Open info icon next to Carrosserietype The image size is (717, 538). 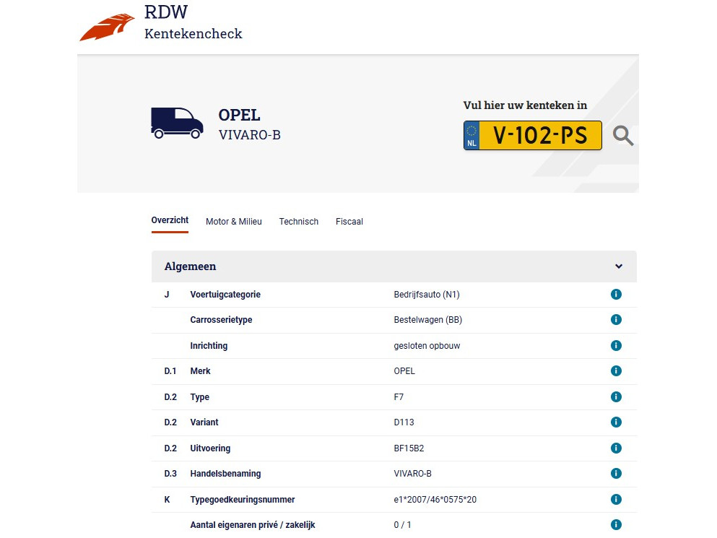[616, 320]
